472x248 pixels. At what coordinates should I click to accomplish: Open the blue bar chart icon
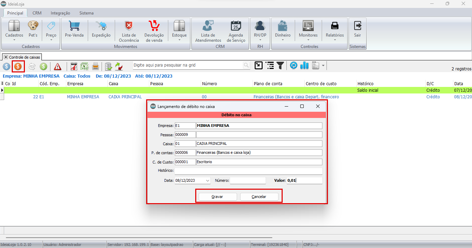pyautogui.click(x=304, y=66)
